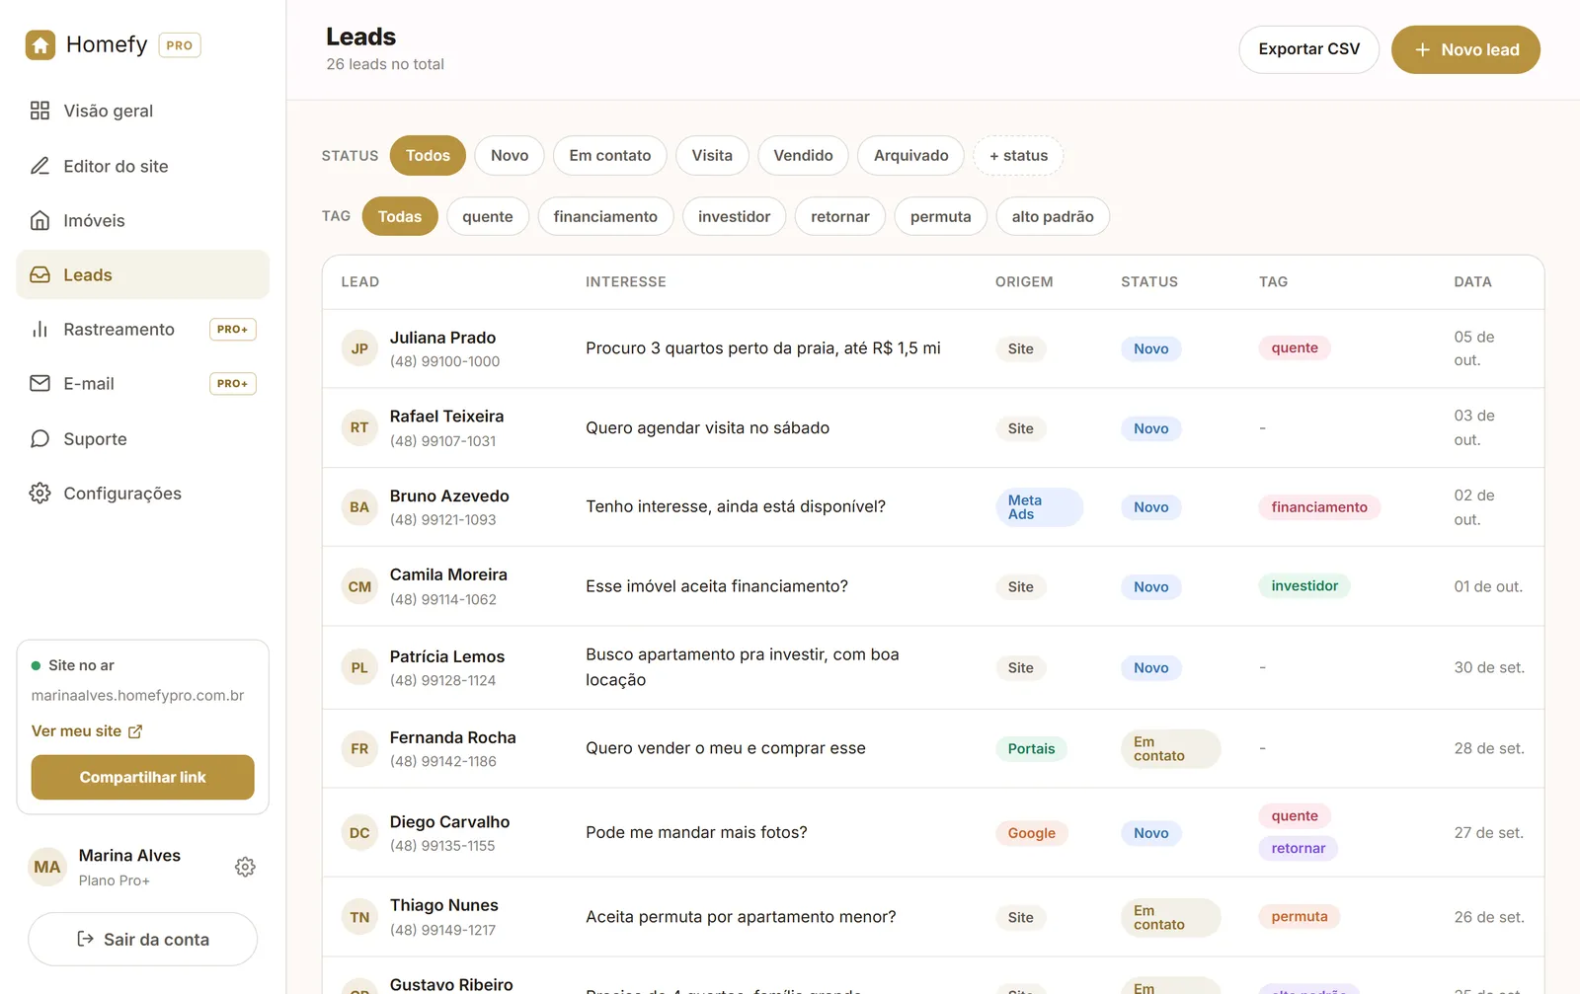
Task: Click the retornar tag on Diego Carvalho
Action: [1299, 849]
